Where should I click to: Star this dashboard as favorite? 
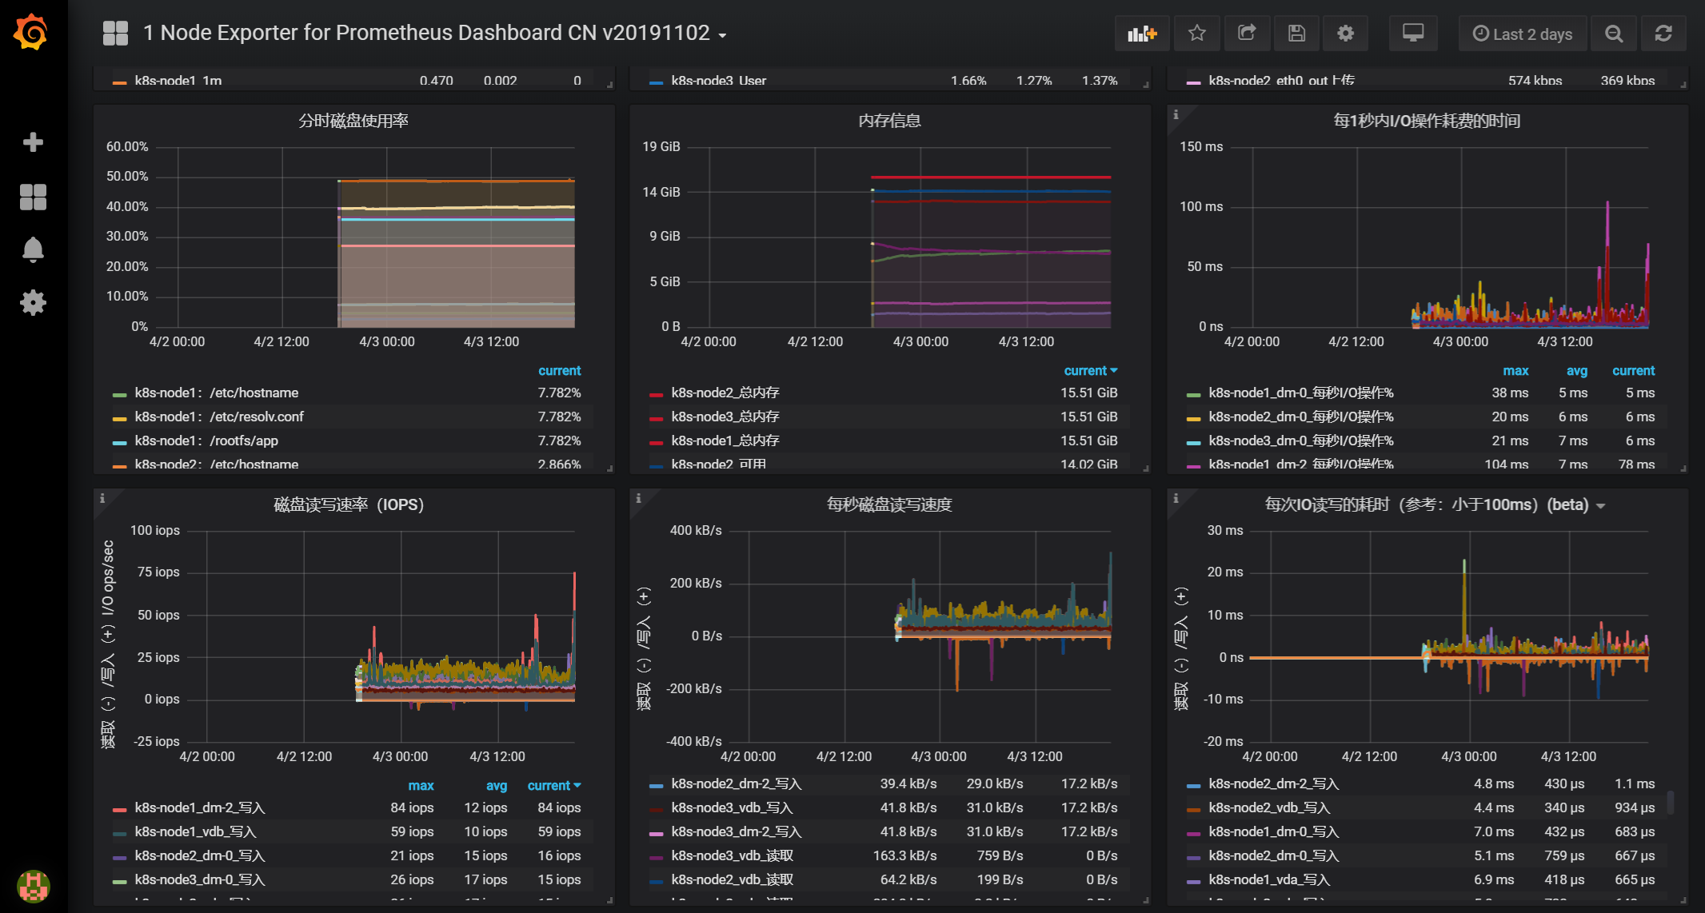coord(1196,33)
